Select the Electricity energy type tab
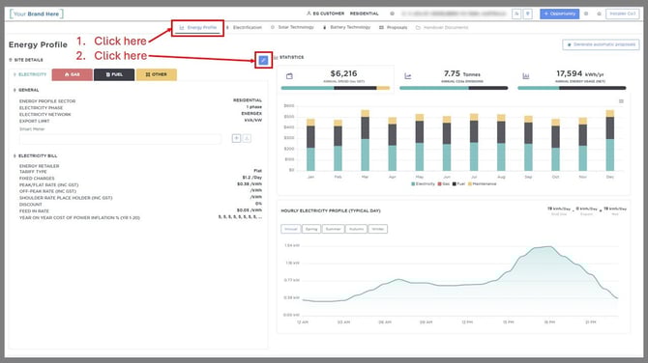Screen dimensions: 648x363 click(x=30, y=74)
